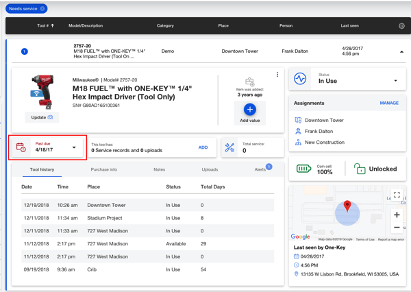Click the Unlocked padlock icon

[x=360, y=169]
